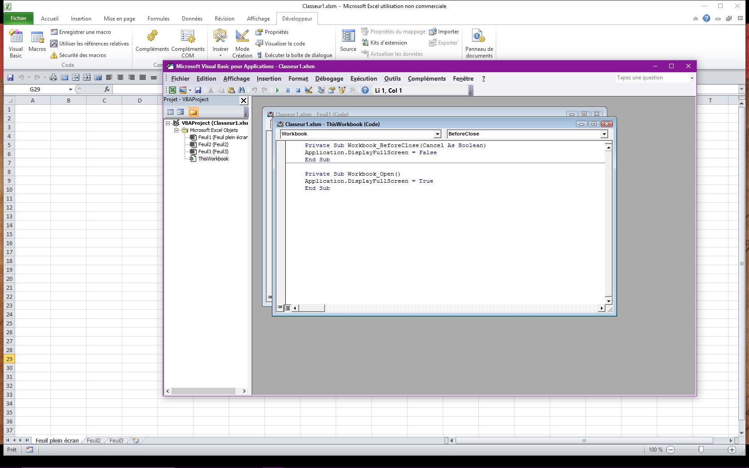Open the Workbook object dropdown
The height and width of the screenshot is (468, 749).
[437, 134]
